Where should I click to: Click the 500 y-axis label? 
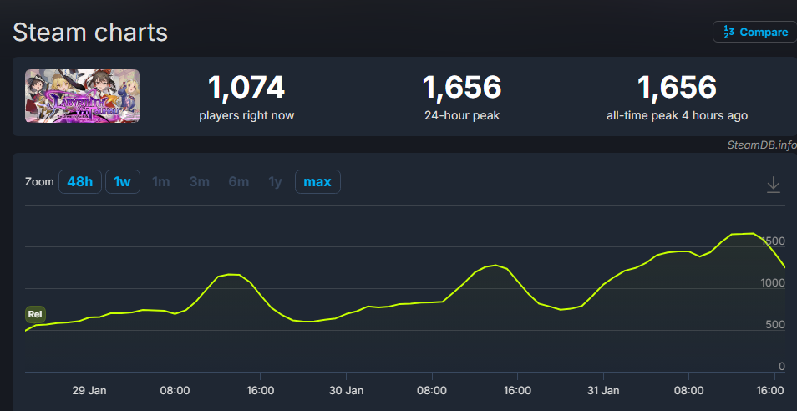775,325
